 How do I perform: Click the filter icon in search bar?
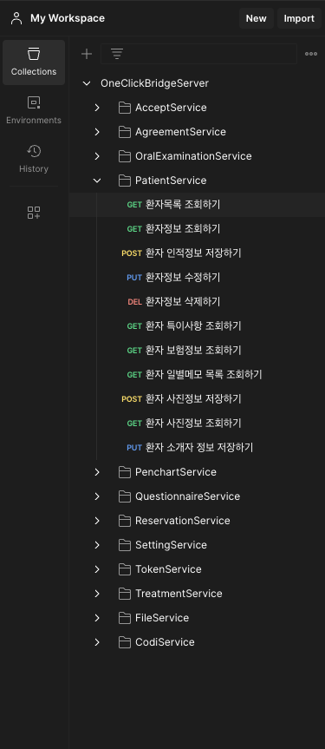click(x=117, y=54)
